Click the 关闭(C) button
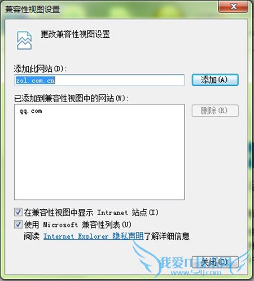Screen dimensions: 254x281 click(215, 262)
